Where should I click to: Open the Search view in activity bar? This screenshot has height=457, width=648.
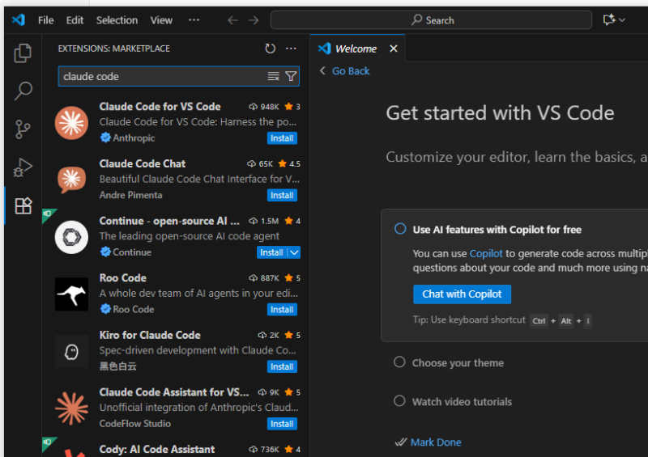23,91
